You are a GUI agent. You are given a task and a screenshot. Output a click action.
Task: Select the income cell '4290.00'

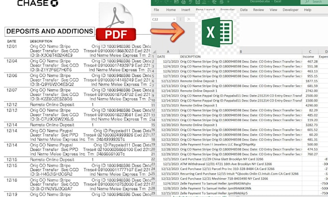(x=310, y=105)
